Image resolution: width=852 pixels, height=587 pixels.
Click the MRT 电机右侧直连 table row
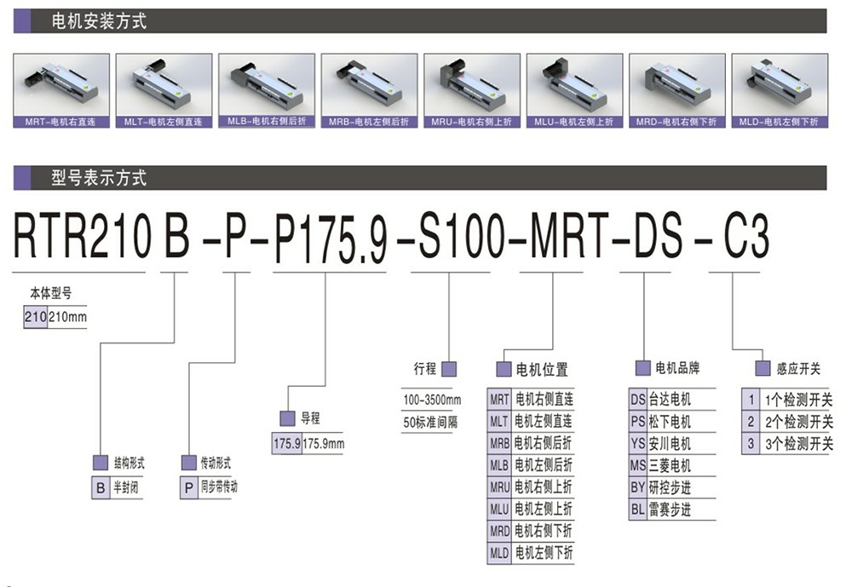(531, 400)
